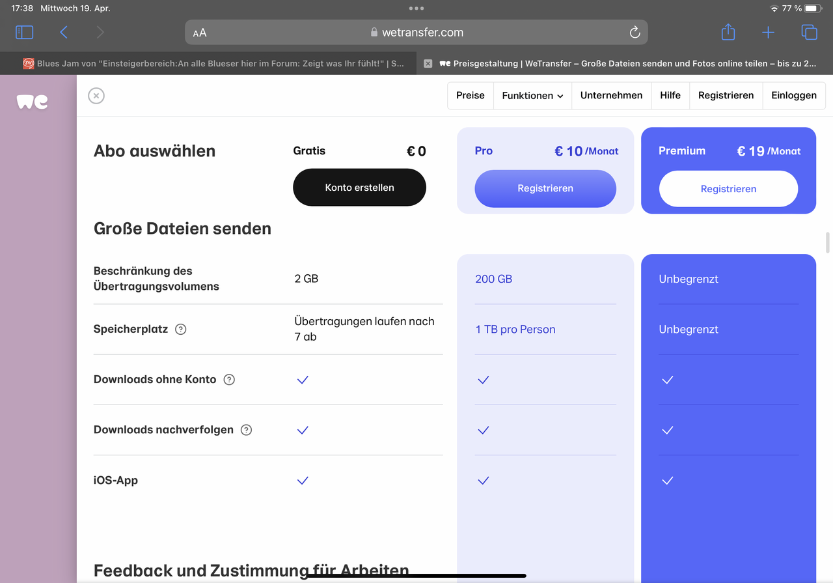The height and width of the screenshot is (583, 833).
Task: Select the Preisgestaltung WeTransfer tab
Action: click(625, 63)
